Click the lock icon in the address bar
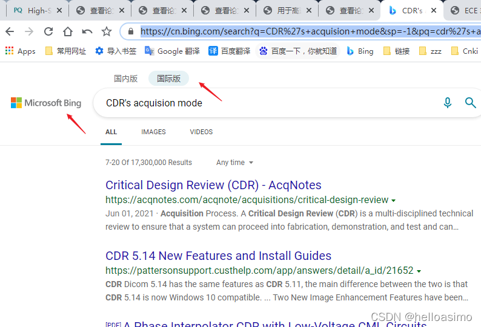Viewport: 481px width, 327px height. click(131, 31)
